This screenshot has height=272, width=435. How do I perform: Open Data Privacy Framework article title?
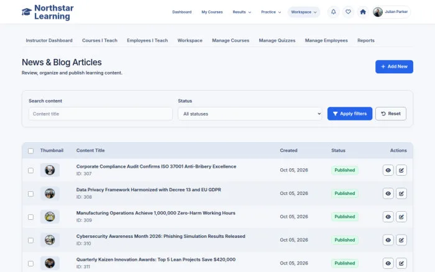point(149,190)
